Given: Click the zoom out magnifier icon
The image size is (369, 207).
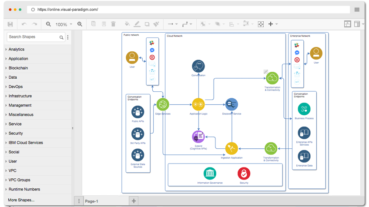Looking at the screenshot, I should click(48, 24).
